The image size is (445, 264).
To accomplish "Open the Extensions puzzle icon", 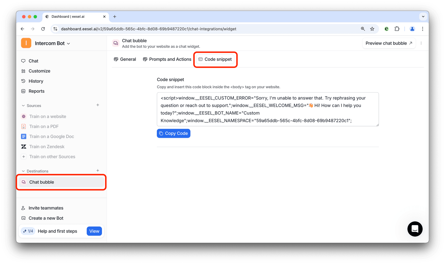I will pos(397,29).
